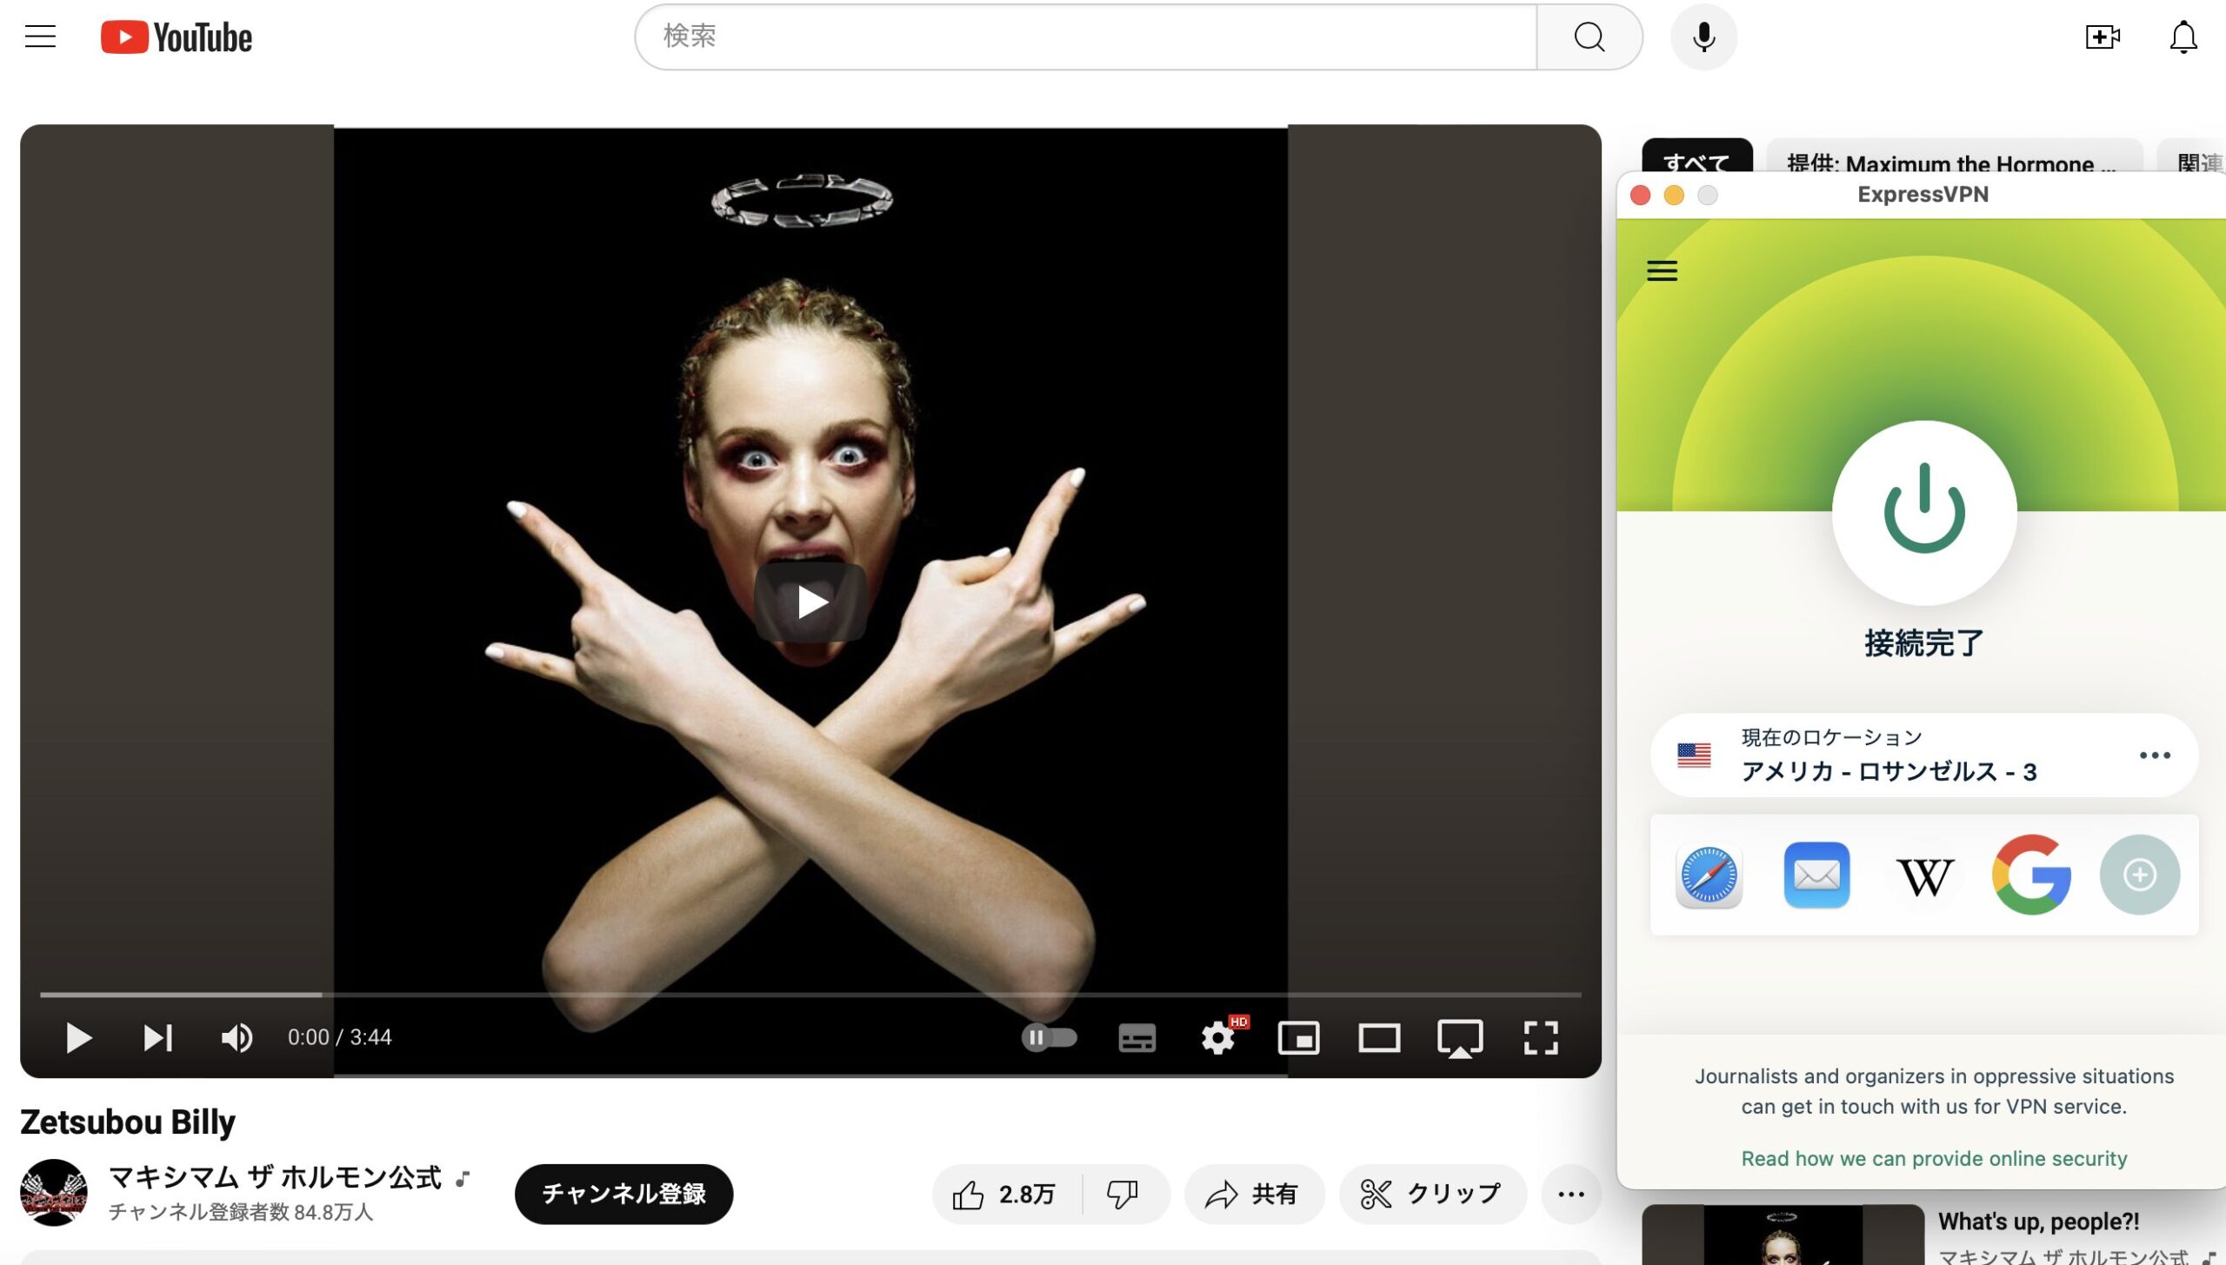Screen dimensions: 2226x1265
Task: Toggle subtitles captions button
Action: coord(1137,1037)
